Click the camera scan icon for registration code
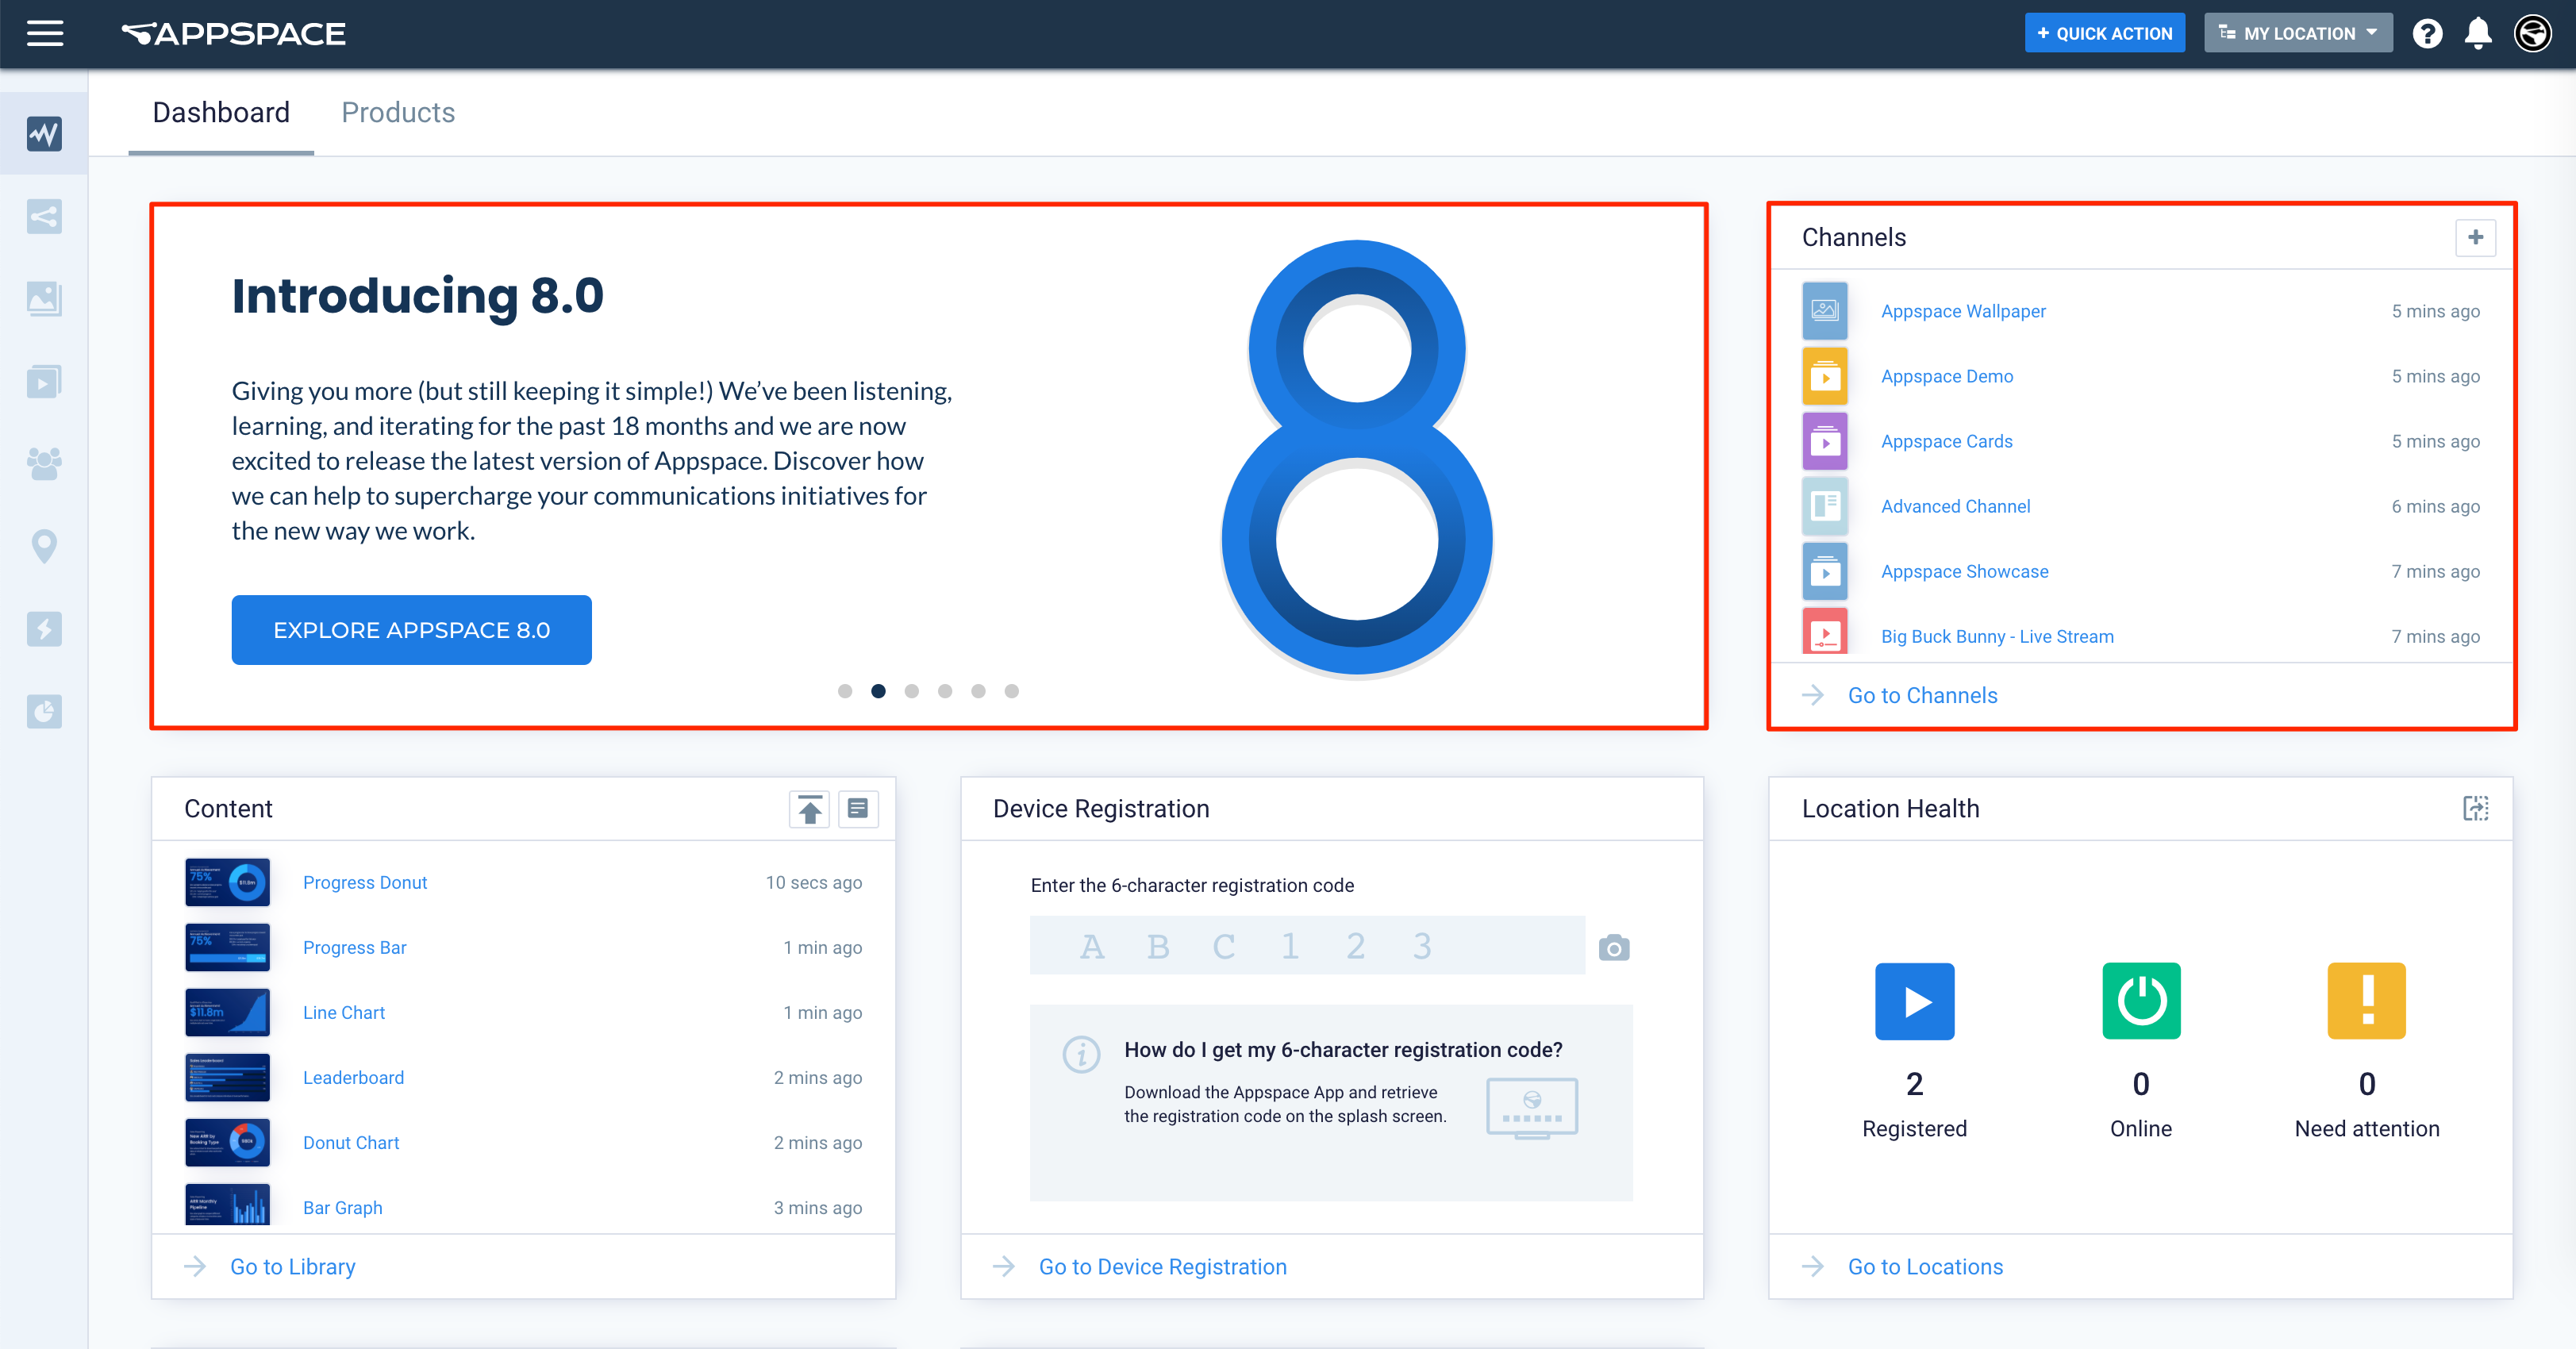The width and height of the screenshot is (2576, 1349). [x=1613, y=947]
